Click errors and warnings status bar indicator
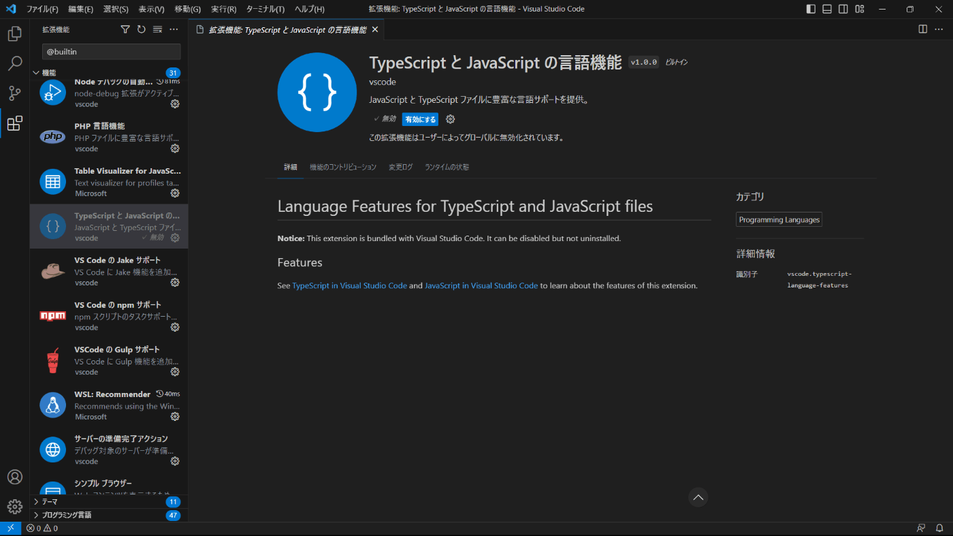 (42, 528)
